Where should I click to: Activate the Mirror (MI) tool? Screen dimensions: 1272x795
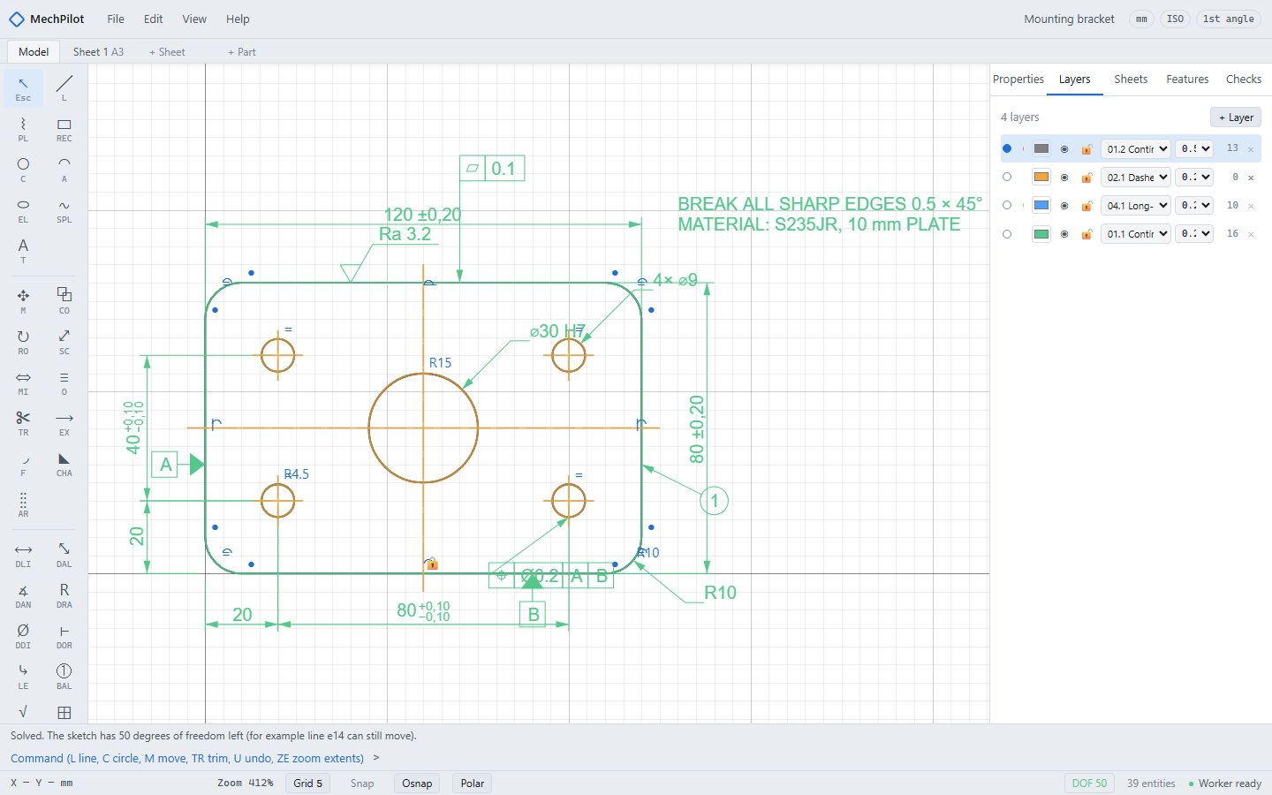click(23, 382)
